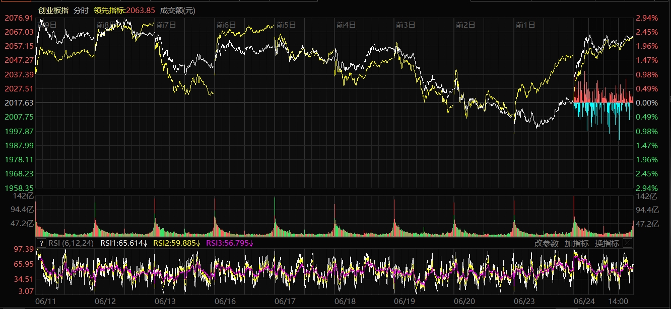Toggle the RSI3 magenta line legend
This screenshot has height=309, width=671.
coord(230,243)
